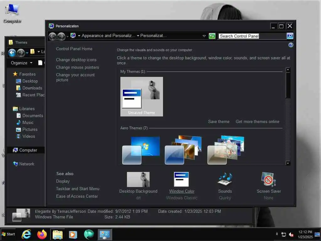Select Network in the Themes window sidebar
Image resolution: width=321 pixels, height=241 pixels.
click(x=23, y=164)
